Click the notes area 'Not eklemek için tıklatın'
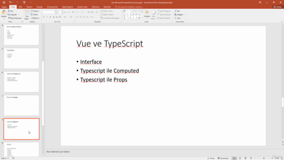This screenshot has height=160, width=284. pyautogui.click(x=58, y=152)
